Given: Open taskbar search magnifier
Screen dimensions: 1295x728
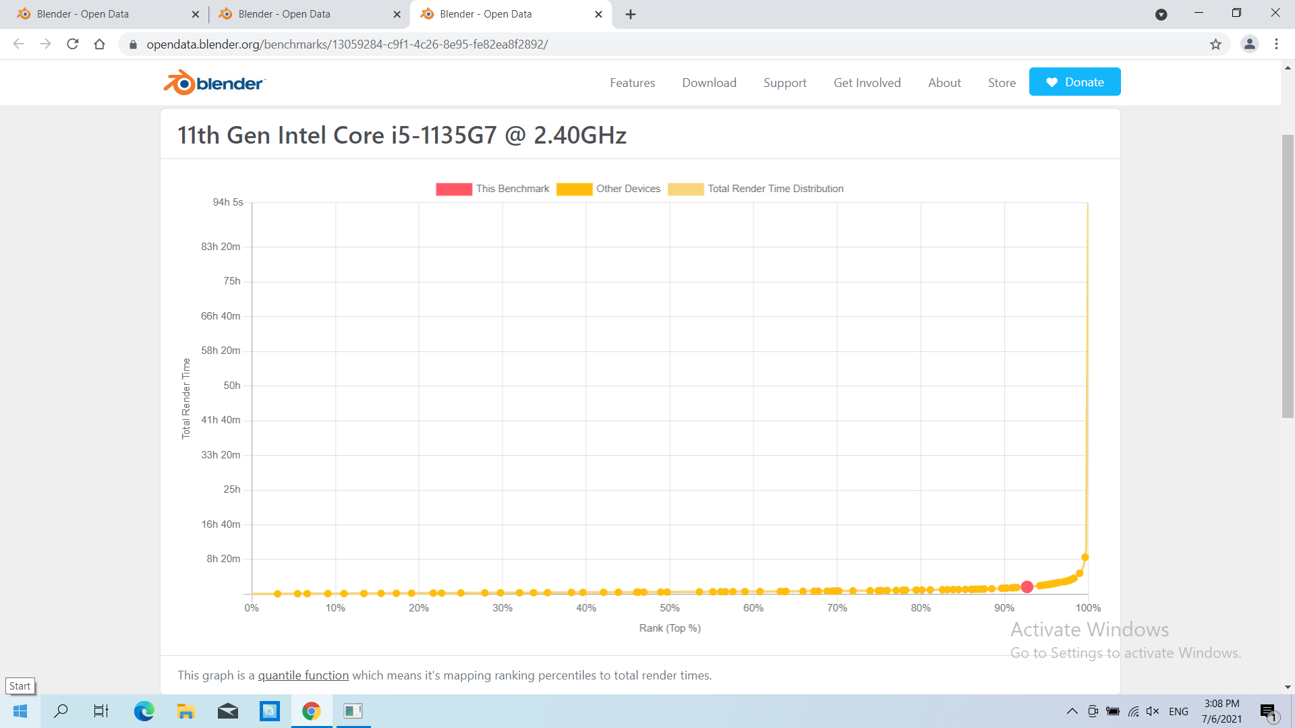Looking at the screenshot, I should click(x=61, y=711).
